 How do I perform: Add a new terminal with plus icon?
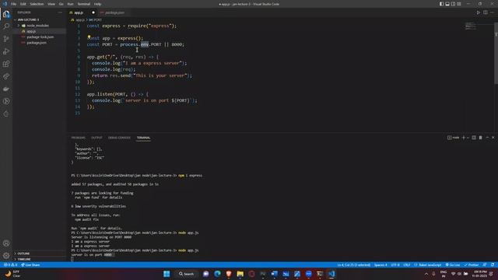click(464, 138)
